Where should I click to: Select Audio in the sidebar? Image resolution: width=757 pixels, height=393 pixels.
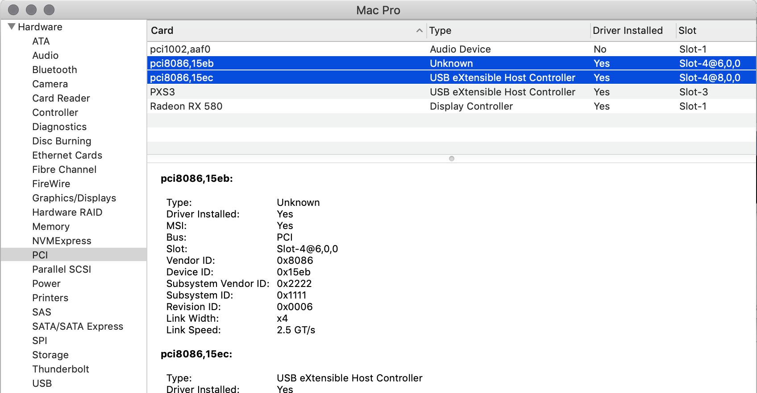(46, 56)
